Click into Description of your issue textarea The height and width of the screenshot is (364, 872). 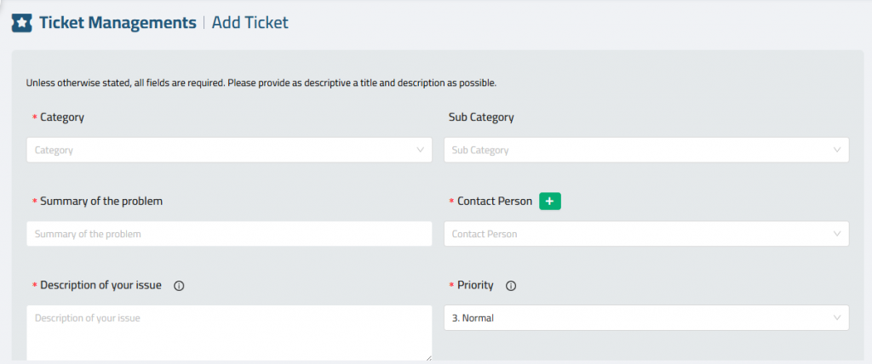pos(229,333)
